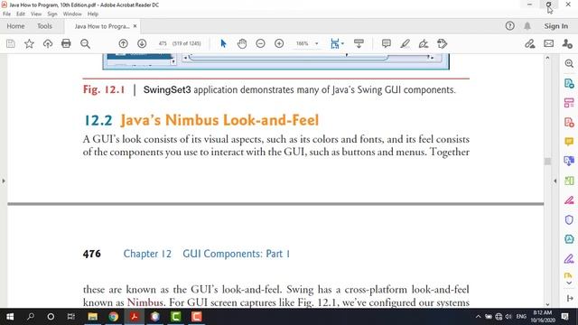Open notifications bell icon

click(x=527, y=26)
